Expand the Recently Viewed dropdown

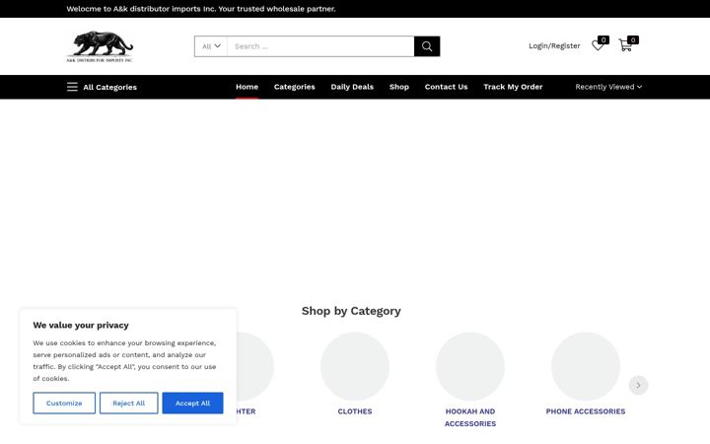[x=608, y=87]
